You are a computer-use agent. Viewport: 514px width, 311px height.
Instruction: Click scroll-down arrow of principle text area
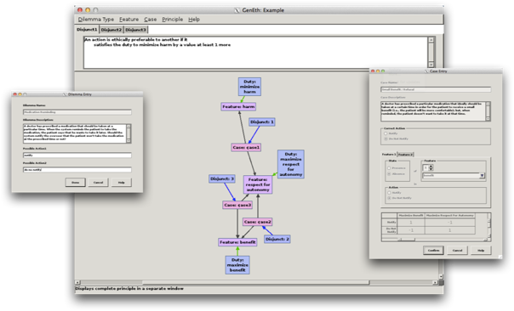tap(431, 65)
